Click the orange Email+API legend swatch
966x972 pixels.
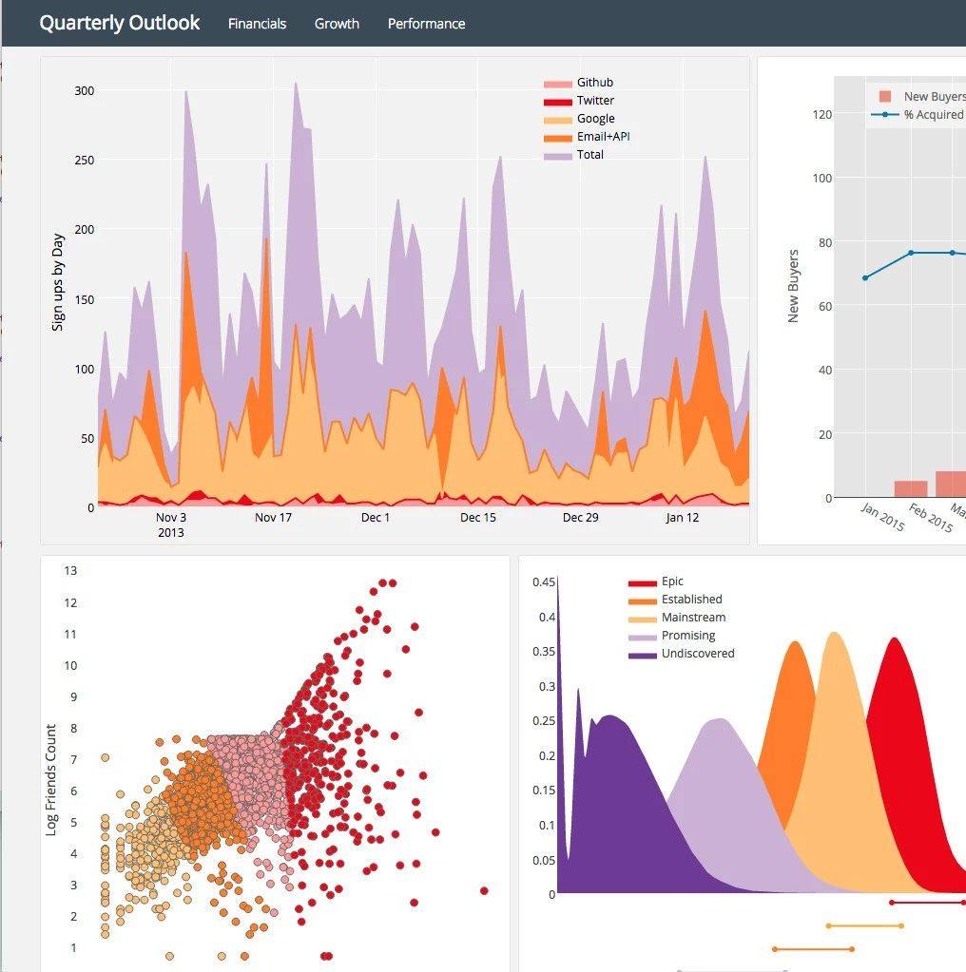click(557, 138)
